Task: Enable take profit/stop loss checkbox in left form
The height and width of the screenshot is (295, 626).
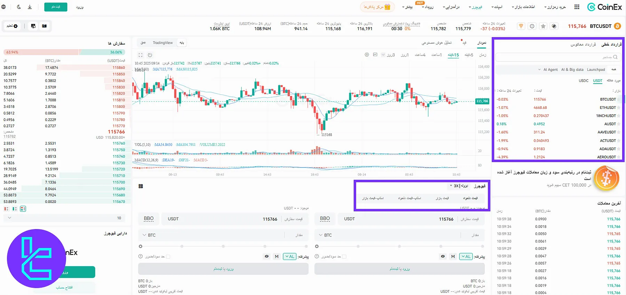Action: [x=168, y=256]
